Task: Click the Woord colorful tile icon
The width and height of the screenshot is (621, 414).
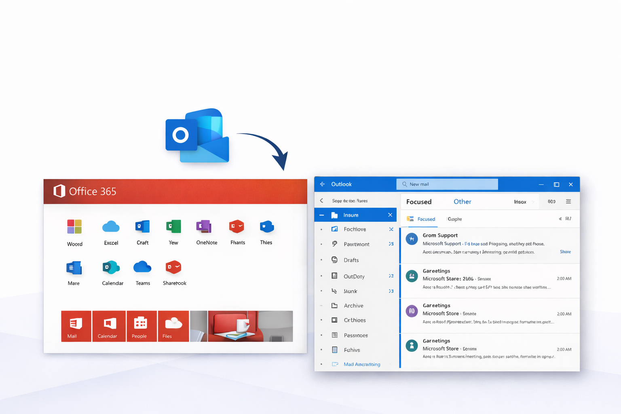Action: click(74, 227)
